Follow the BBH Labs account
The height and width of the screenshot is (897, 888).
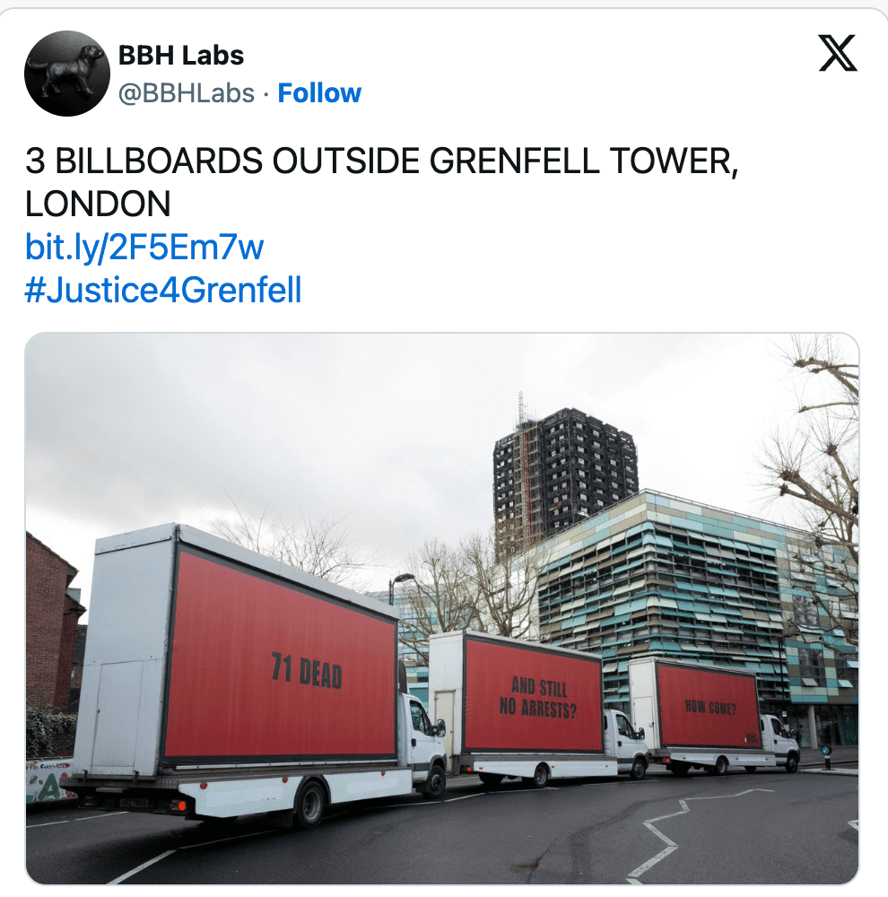pyautogui.click(x=319, y=92)
